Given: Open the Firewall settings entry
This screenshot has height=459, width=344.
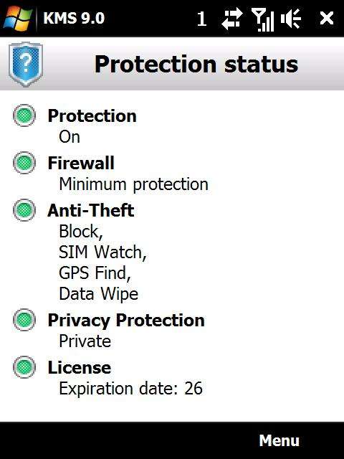Looking at the screenshot, I should tap(81, 163).
